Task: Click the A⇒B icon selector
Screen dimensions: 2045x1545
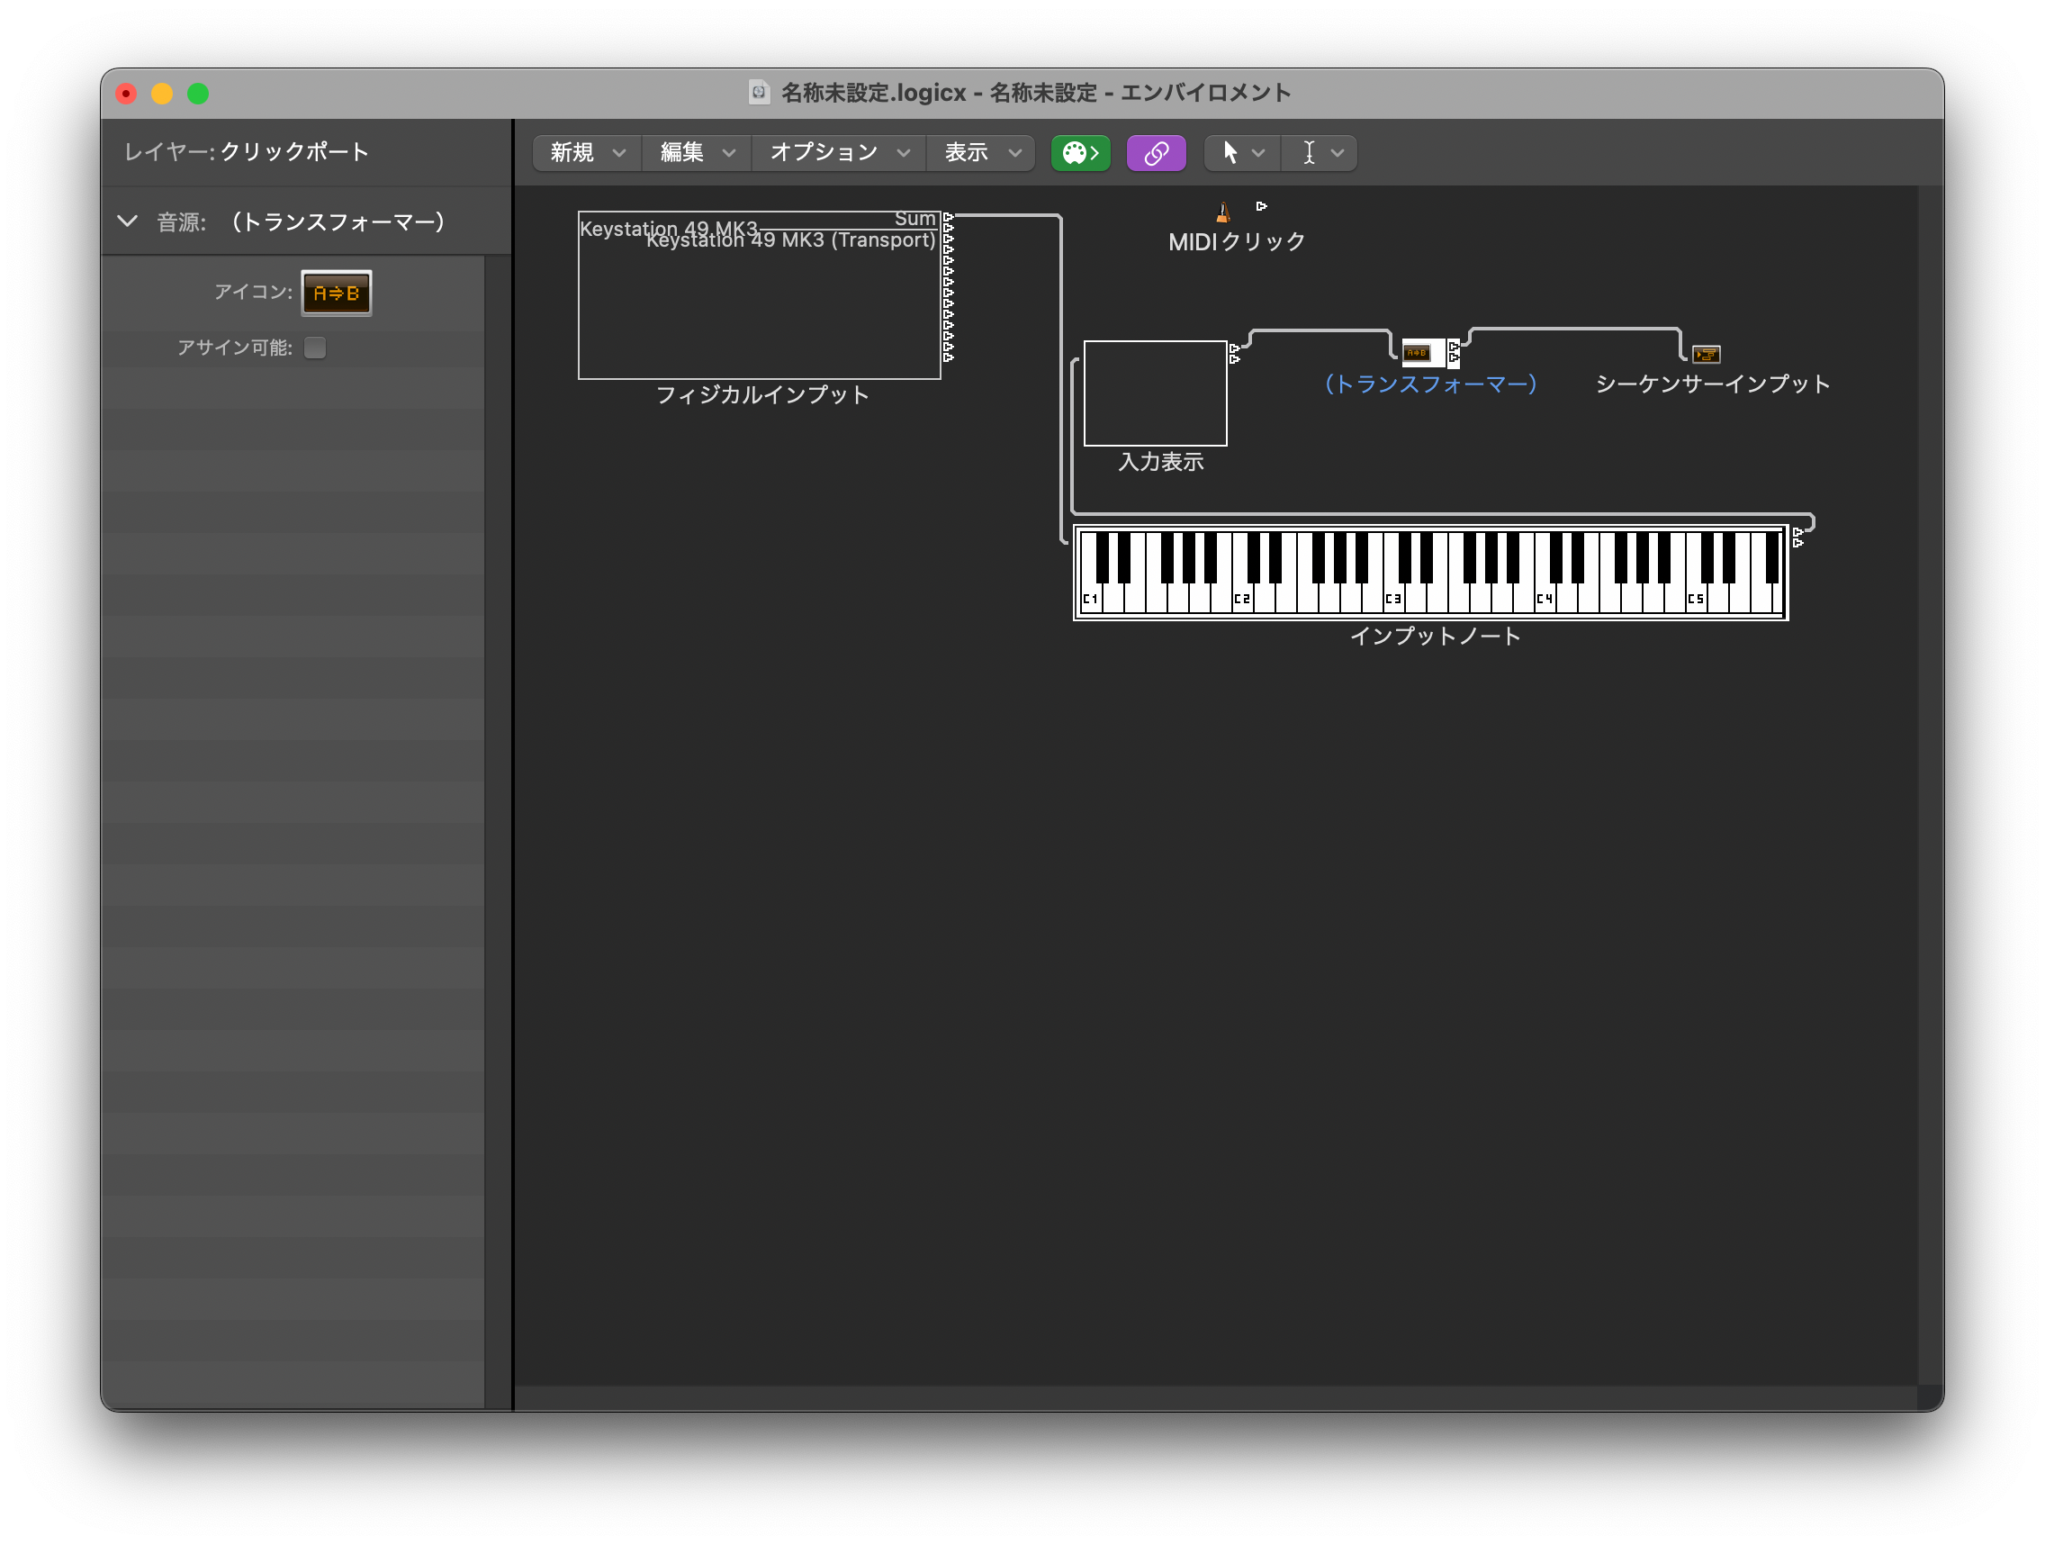Action: (x=337, y=294)
